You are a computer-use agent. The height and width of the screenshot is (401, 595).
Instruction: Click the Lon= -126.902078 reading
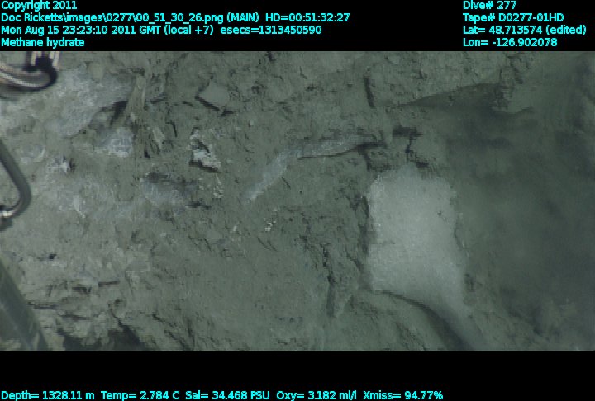point(510,42)
